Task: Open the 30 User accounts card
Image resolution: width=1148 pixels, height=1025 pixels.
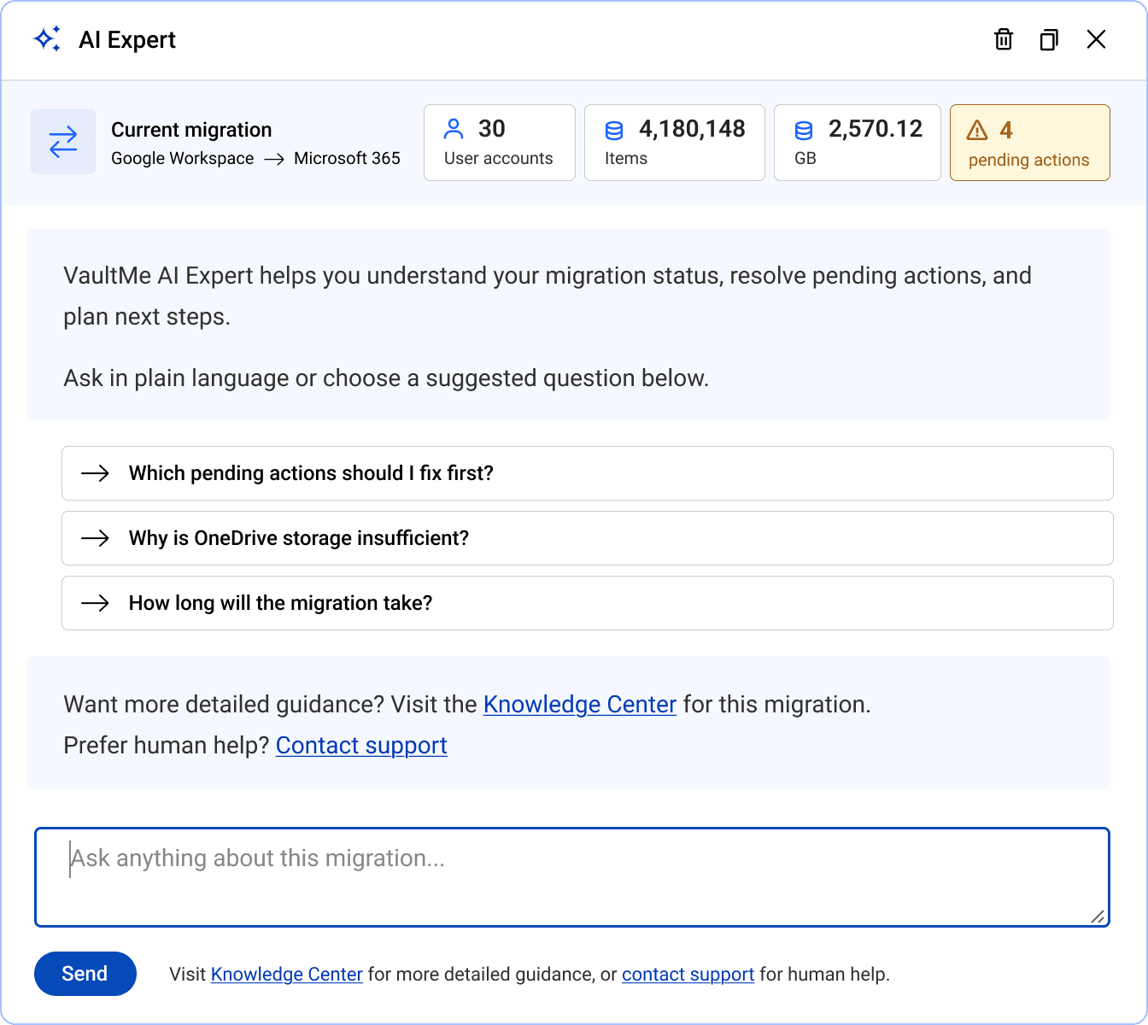Action: coord(500,143)
